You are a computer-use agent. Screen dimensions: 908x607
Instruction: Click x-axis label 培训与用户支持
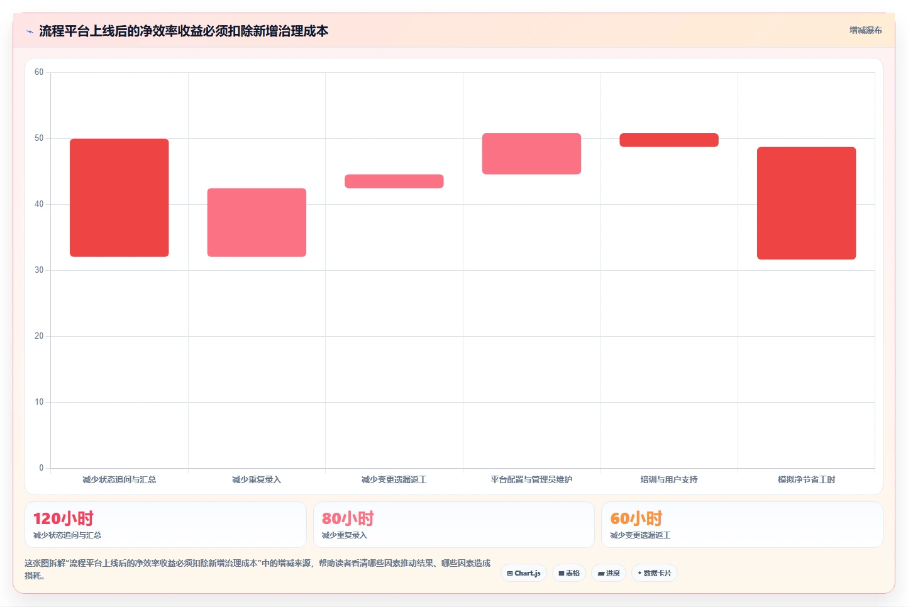[x=669, y=479]
